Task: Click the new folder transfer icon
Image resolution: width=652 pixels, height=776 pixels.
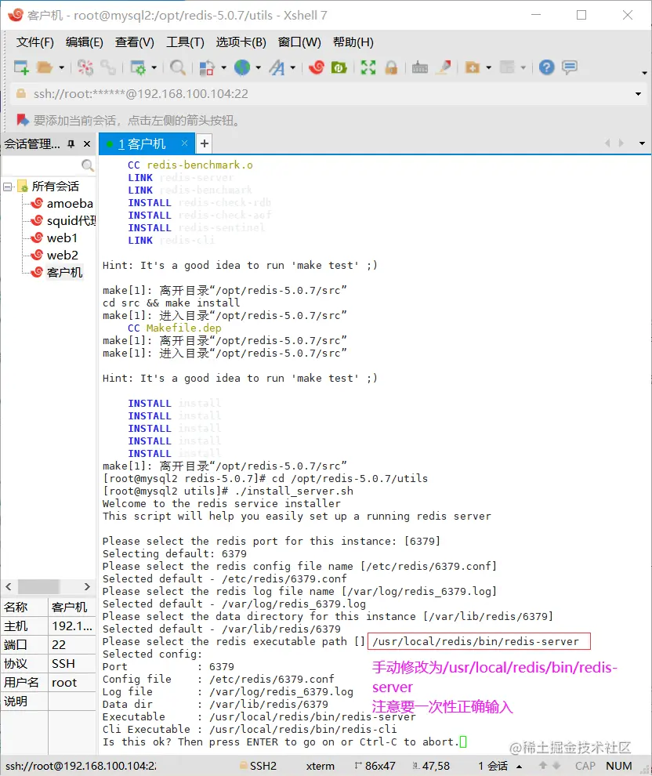Action: [x=473, y=67]
